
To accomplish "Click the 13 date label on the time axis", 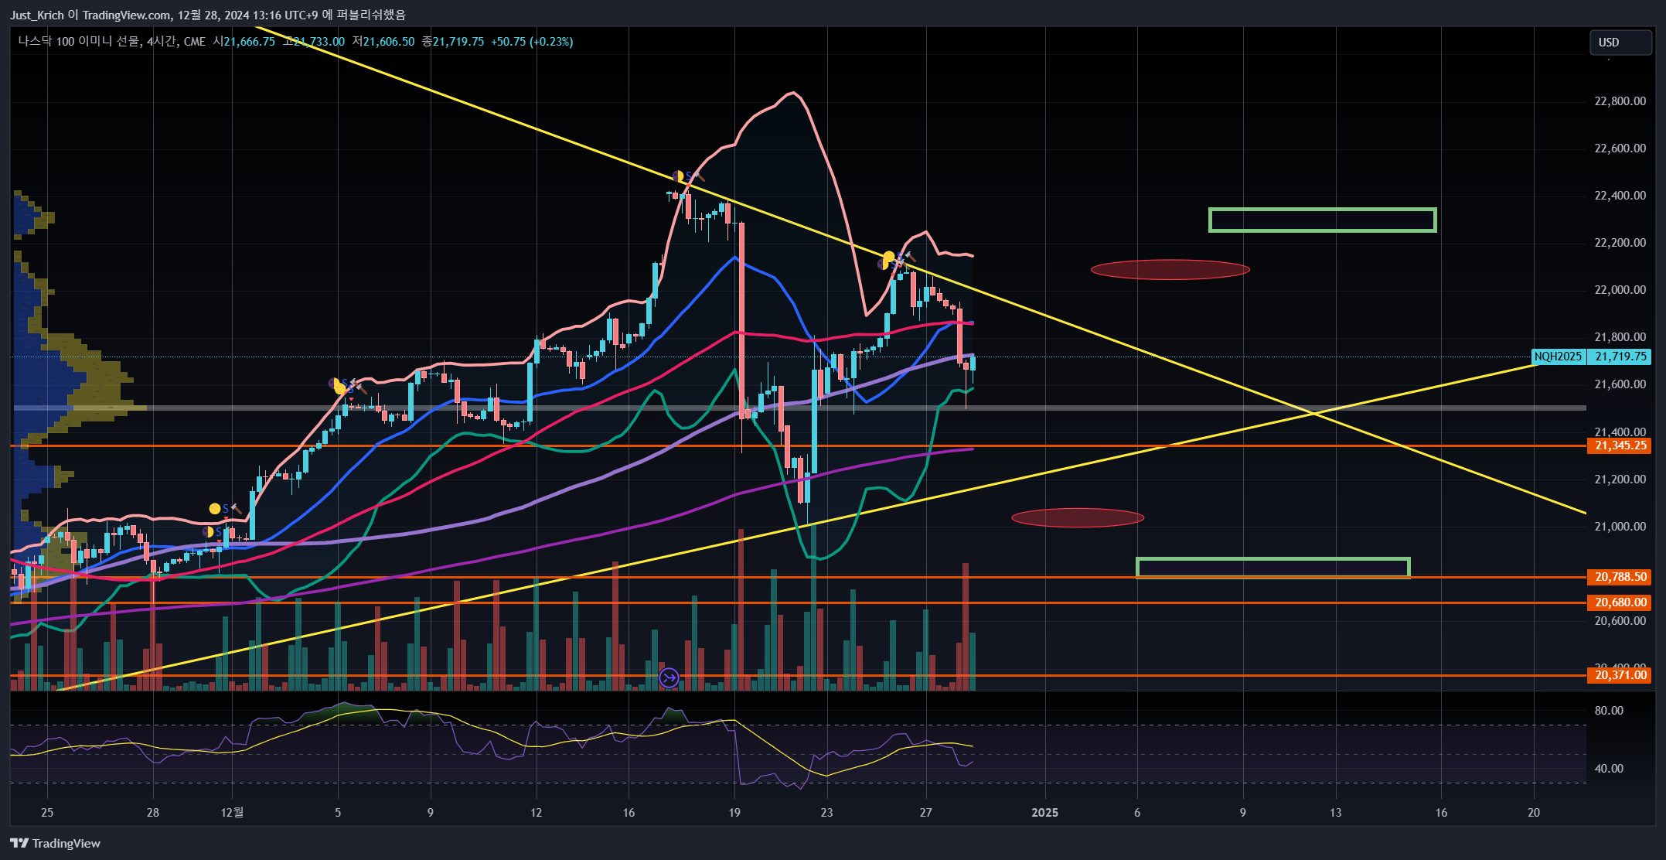I will coord(1336,813).
